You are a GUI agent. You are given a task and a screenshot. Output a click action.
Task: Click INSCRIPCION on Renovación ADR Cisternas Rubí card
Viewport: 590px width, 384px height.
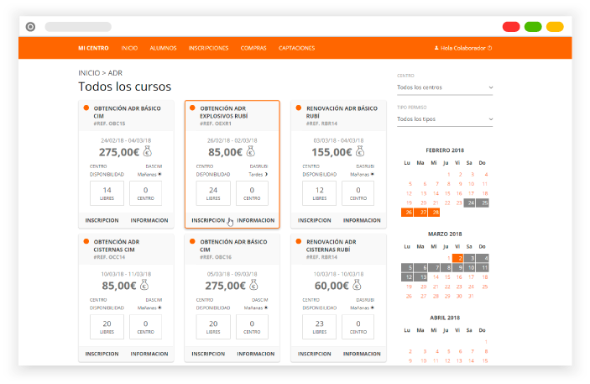pos(315,354)
